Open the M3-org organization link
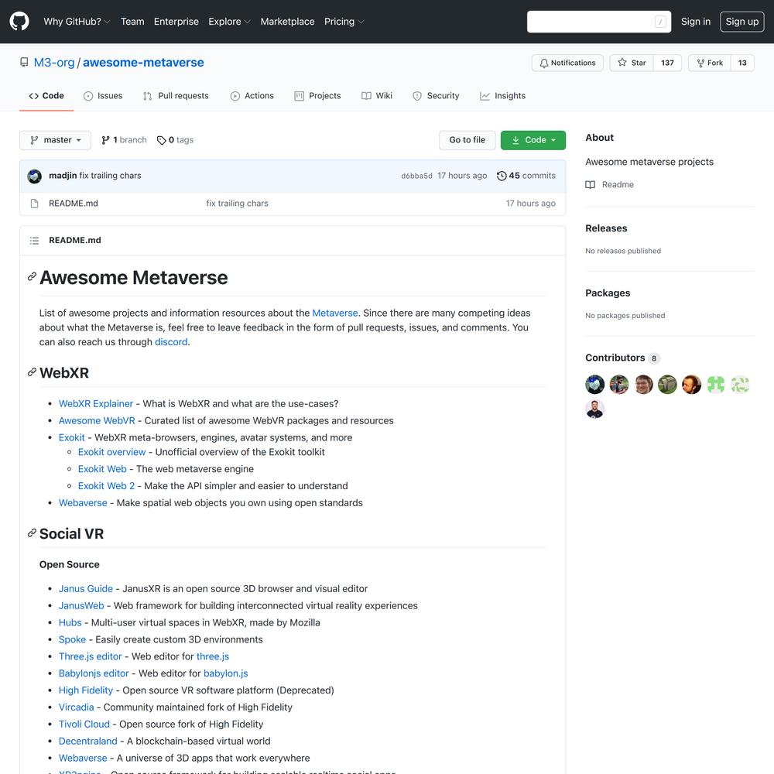This screenshot has height=774, width=774. (54, 63)
